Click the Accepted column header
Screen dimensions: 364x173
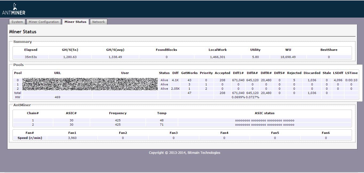[222, 73]
